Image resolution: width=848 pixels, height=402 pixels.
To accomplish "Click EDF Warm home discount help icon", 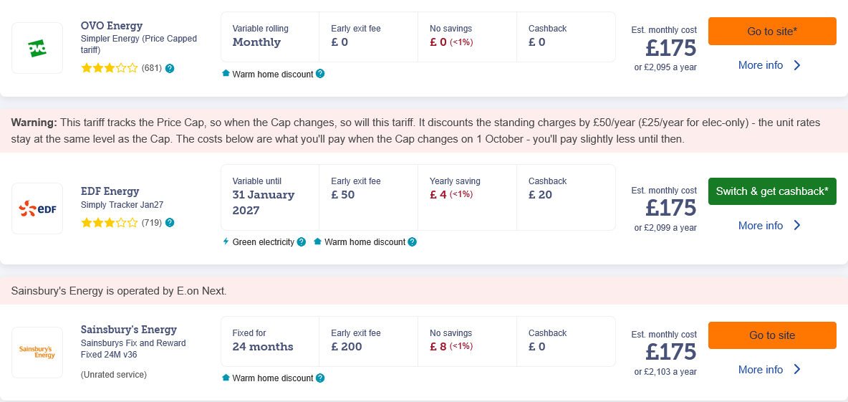I will 412,242.
